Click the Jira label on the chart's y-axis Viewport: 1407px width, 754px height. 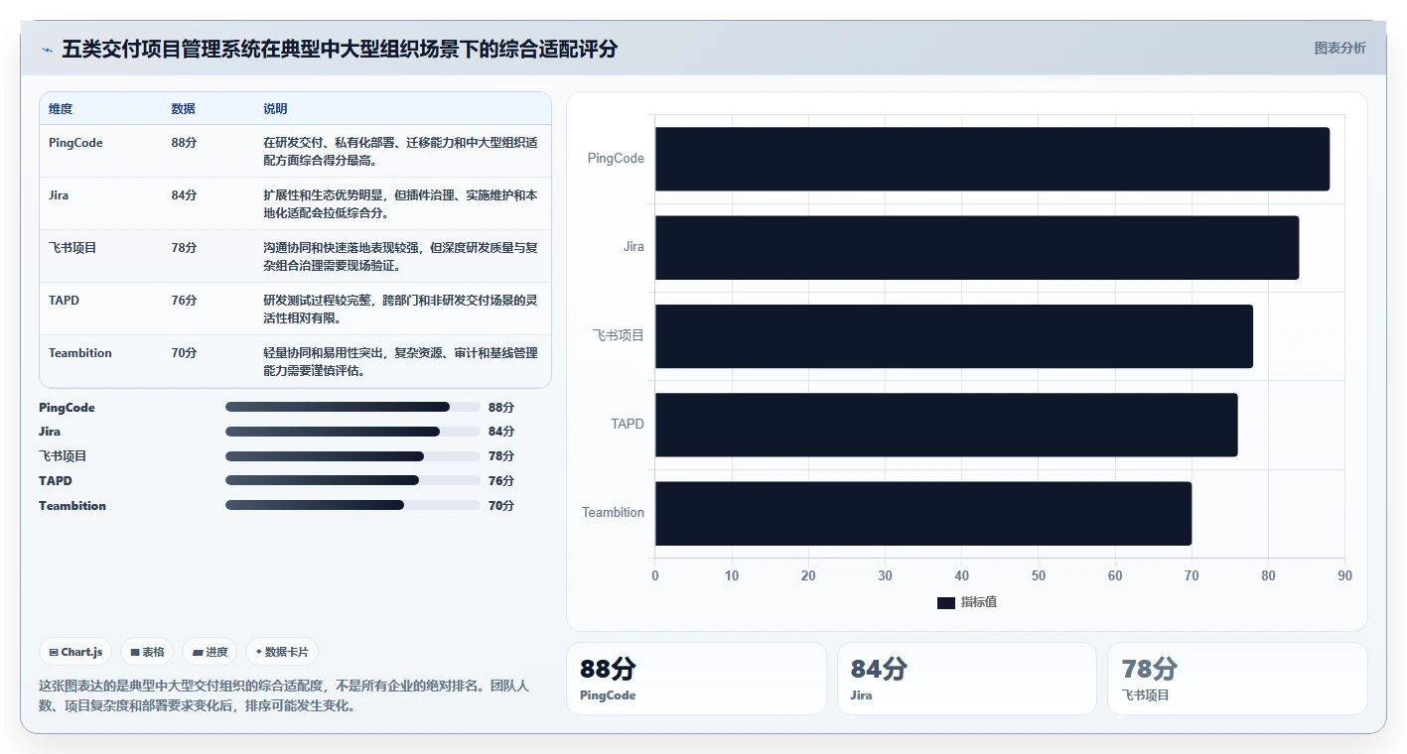click(x=633, y=247)
